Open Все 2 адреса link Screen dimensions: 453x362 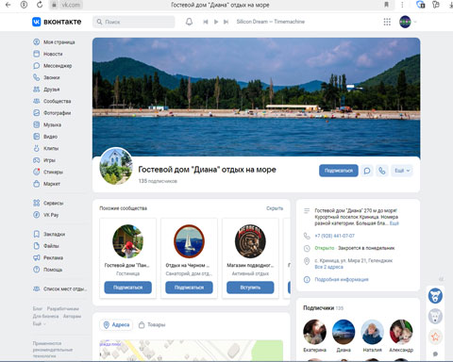coord(328,267)
